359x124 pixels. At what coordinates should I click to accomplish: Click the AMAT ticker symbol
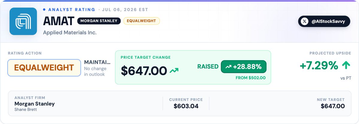coord(59,21)
